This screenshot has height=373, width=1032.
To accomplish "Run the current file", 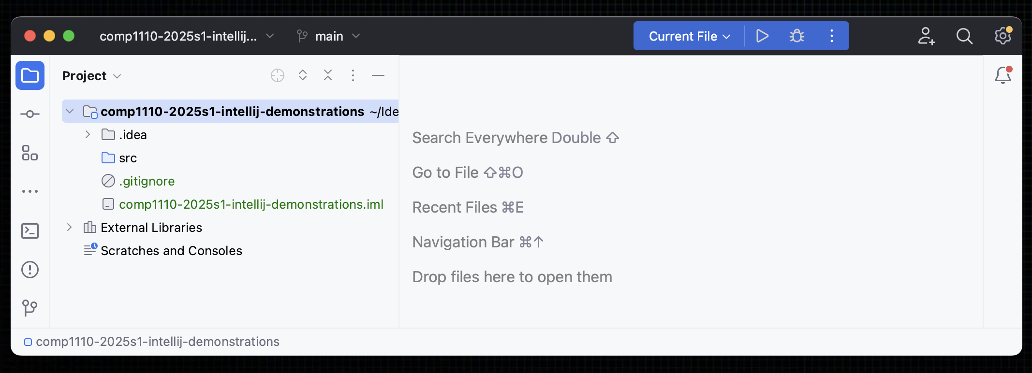I will point(762,36).
